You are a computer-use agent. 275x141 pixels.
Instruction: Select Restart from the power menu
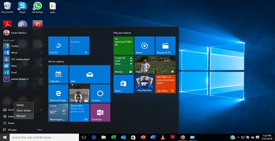coord(24,116)
